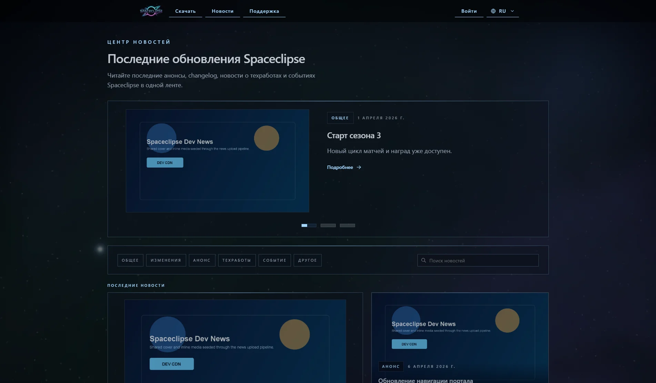
Task: Select the second carousel indicator
Action: pyautogui.click(x=328, y=225)
